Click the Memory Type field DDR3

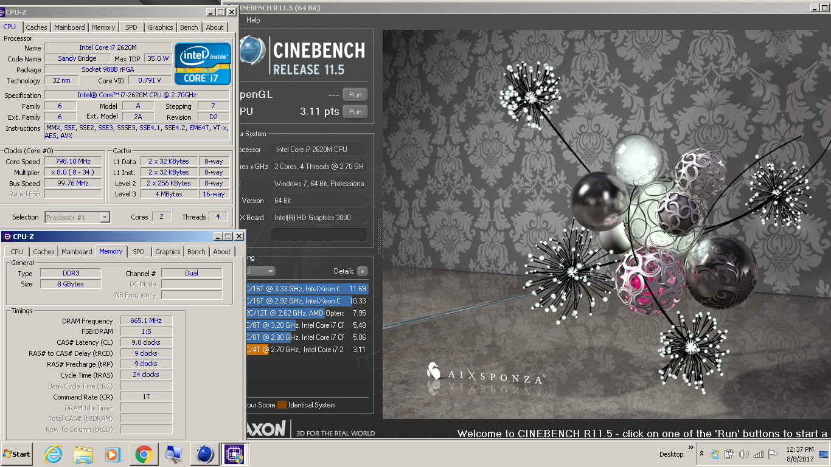click(71, 273)
